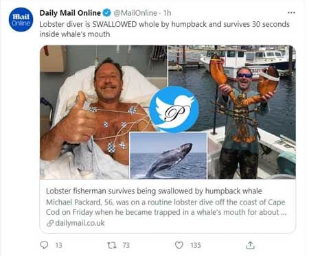Screen dimensions: 309x256
Task: Like the tweet with heart icon
Action: pos(179,245)
